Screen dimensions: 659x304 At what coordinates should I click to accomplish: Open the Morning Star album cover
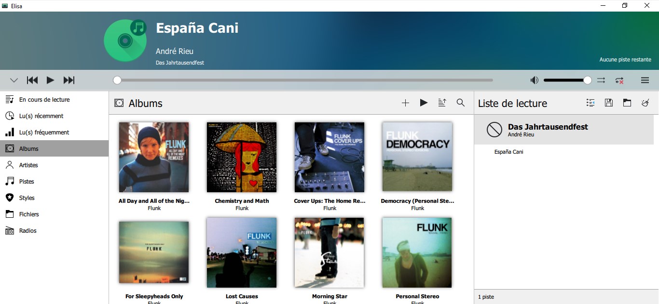click(x=329, y=252)
